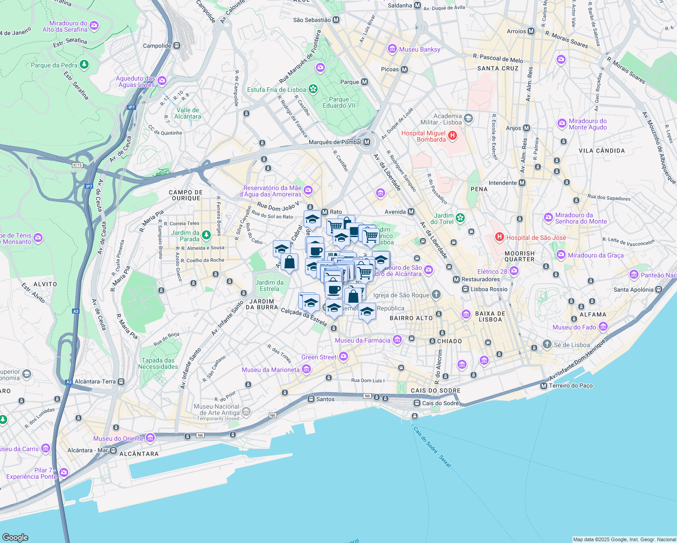This screenshot has height=543, width=677.
Task: Select the Estufa Fria de Lisboa garden icon
Action: [x=313, y=89]
